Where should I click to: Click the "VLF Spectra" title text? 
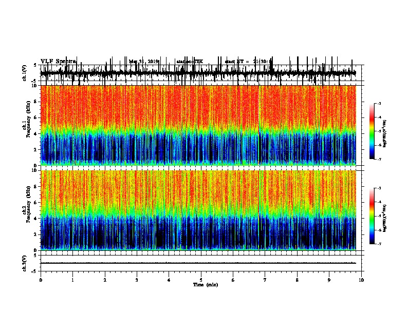click(59, 62)
